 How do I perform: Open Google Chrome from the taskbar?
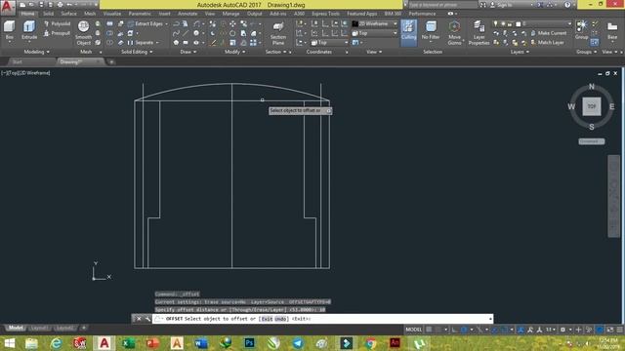click(x=371, y=343)
